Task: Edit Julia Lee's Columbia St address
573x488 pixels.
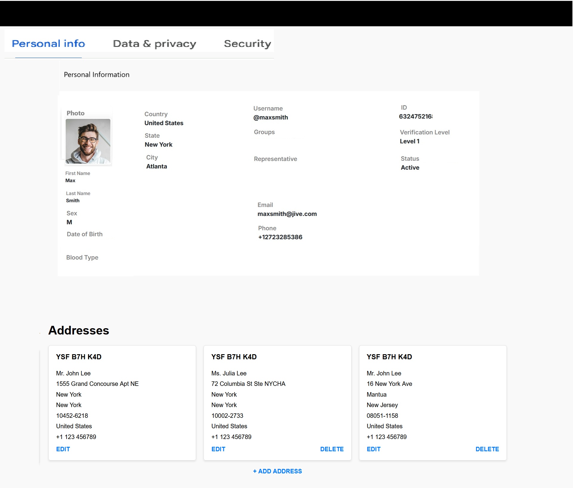Action: pyautogui.click(x=218, y=449)
